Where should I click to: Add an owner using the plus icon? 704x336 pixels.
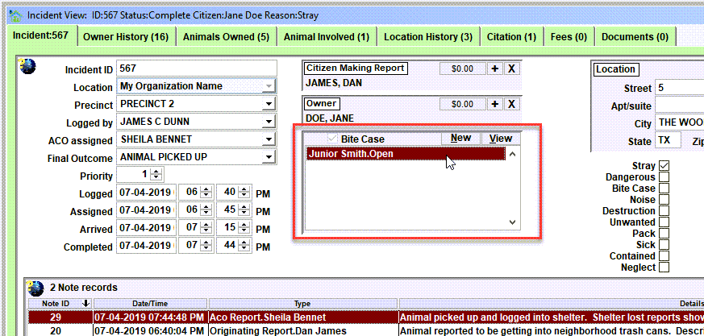click(495, 104)
